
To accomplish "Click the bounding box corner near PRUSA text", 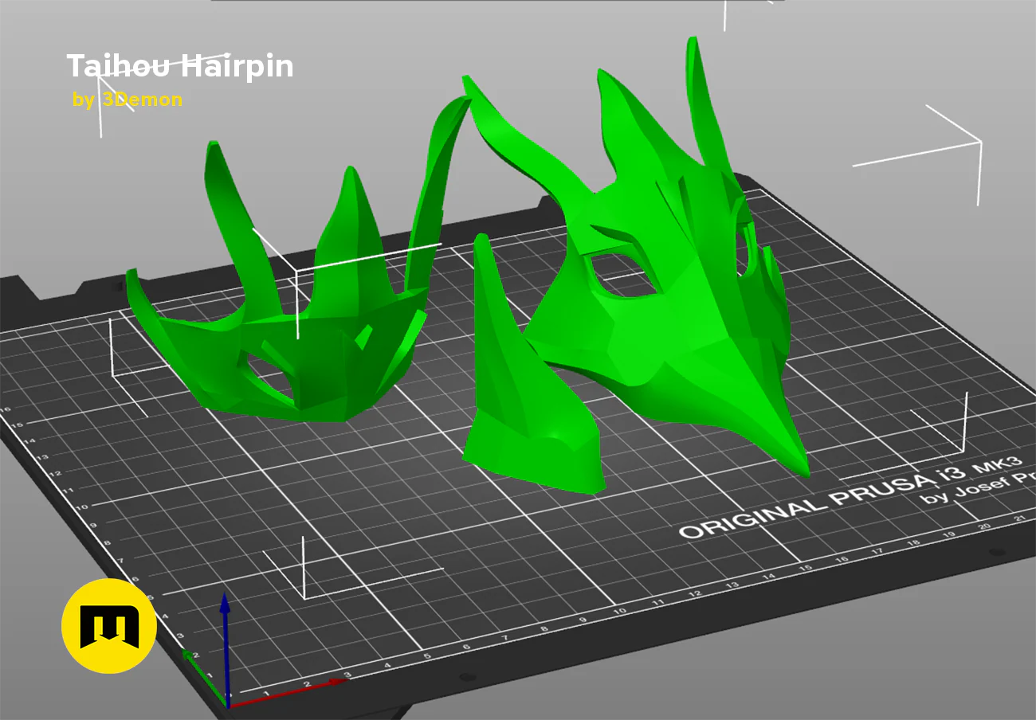I will coord(963,448).
